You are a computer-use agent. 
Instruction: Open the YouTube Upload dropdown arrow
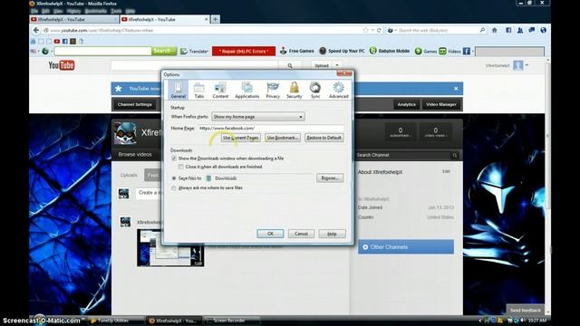(x=337, y=65)
